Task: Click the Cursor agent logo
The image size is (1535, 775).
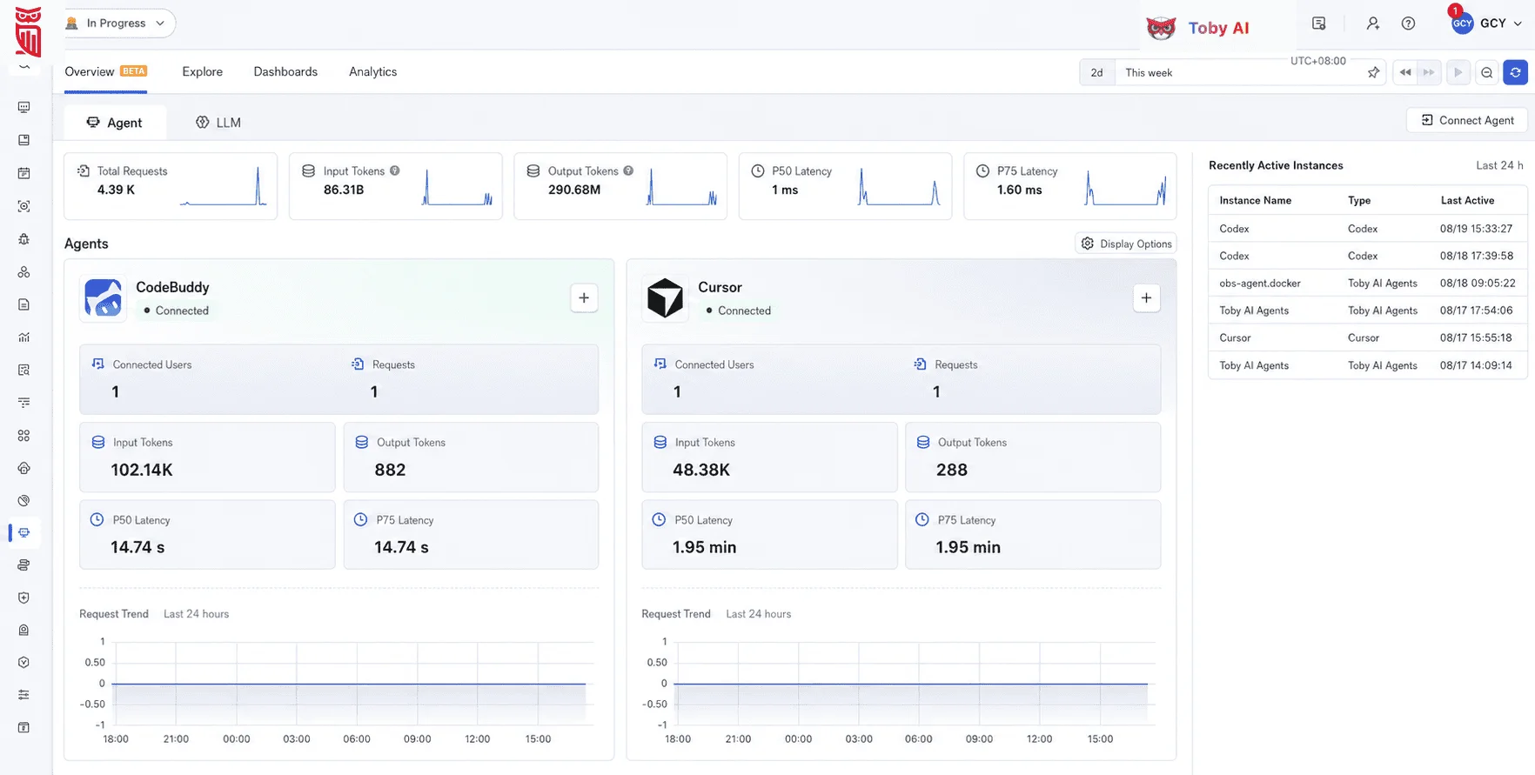Action: [666, 297]
